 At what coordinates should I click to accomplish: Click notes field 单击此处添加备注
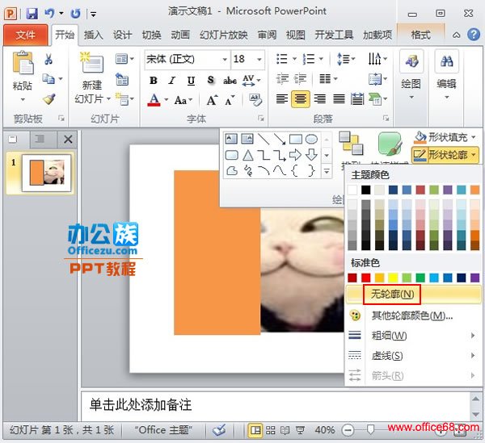276,405
